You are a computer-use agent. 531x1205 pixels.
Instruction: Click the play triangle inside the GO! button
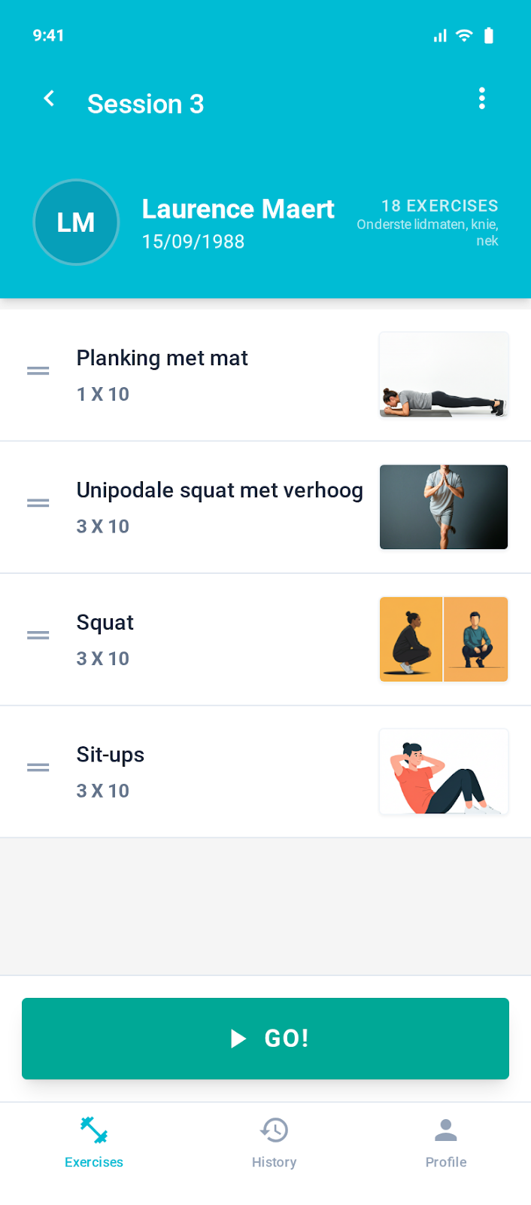pos(238,1038)
